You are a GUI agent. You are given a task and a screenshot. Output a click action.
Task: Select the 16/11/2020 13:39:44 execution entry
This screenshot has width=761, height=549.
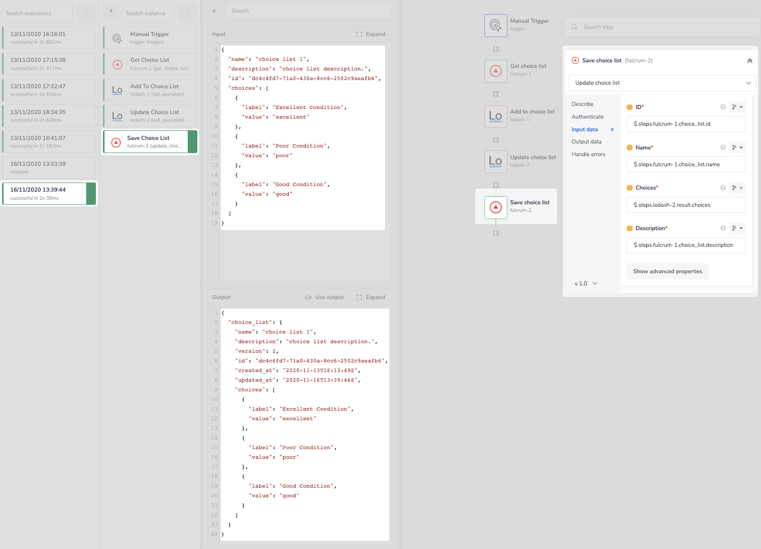click(49, 193)
